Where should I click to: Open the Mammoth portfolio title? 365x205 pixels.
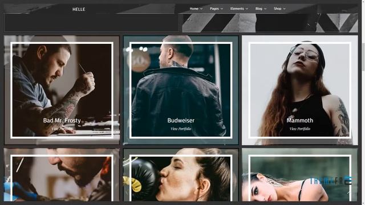[300, 120]
